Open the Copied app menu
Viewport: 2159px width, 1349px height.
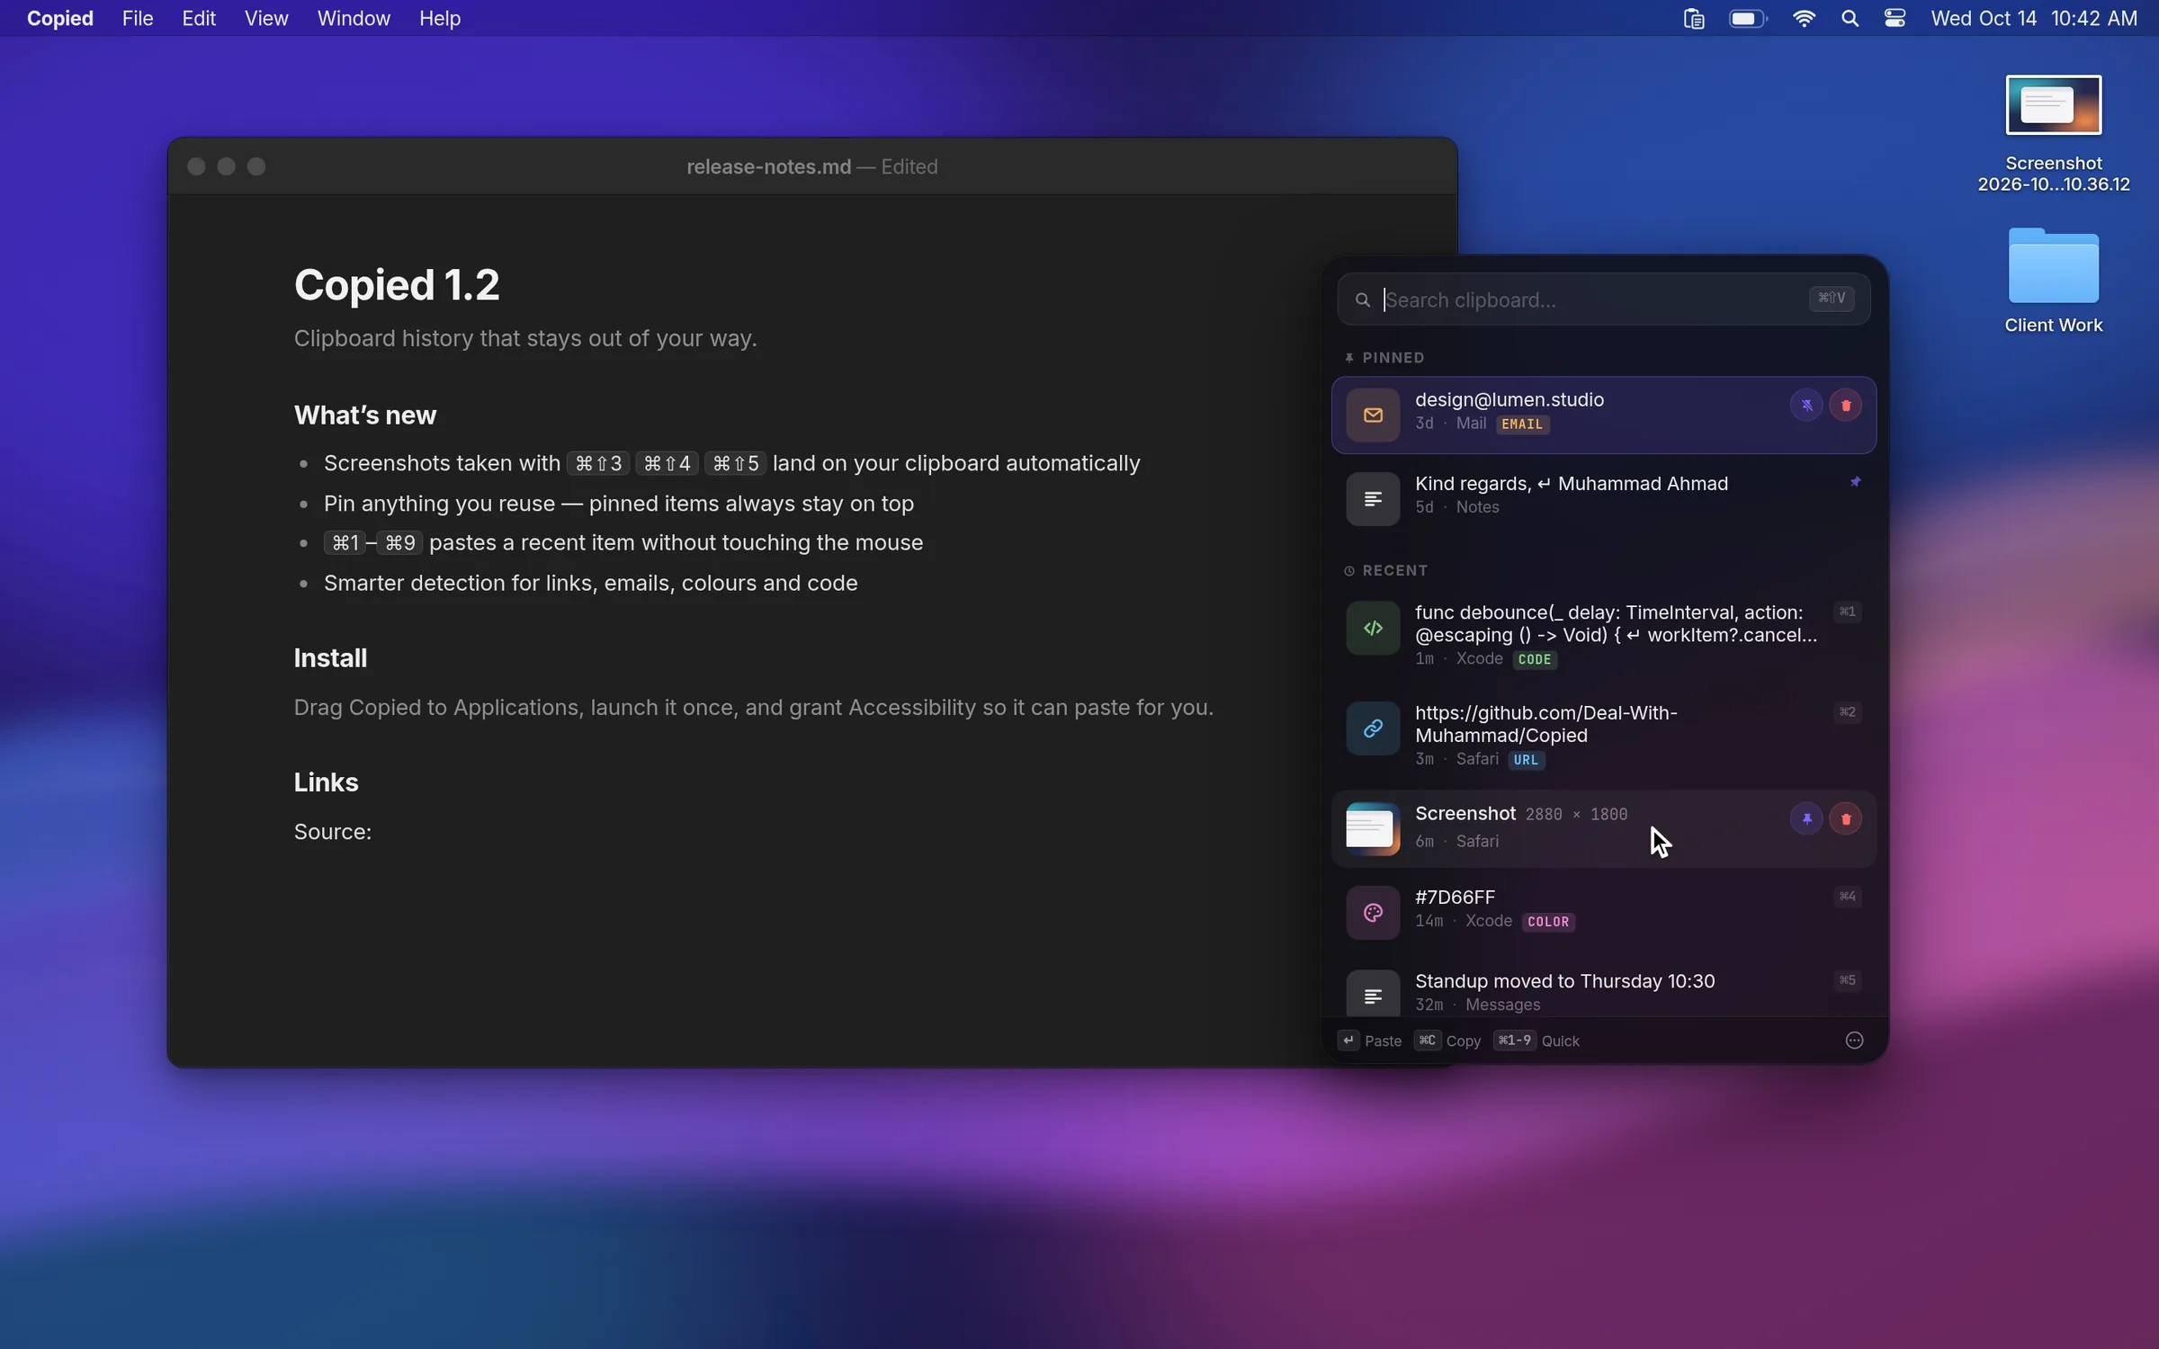point(59,18)
